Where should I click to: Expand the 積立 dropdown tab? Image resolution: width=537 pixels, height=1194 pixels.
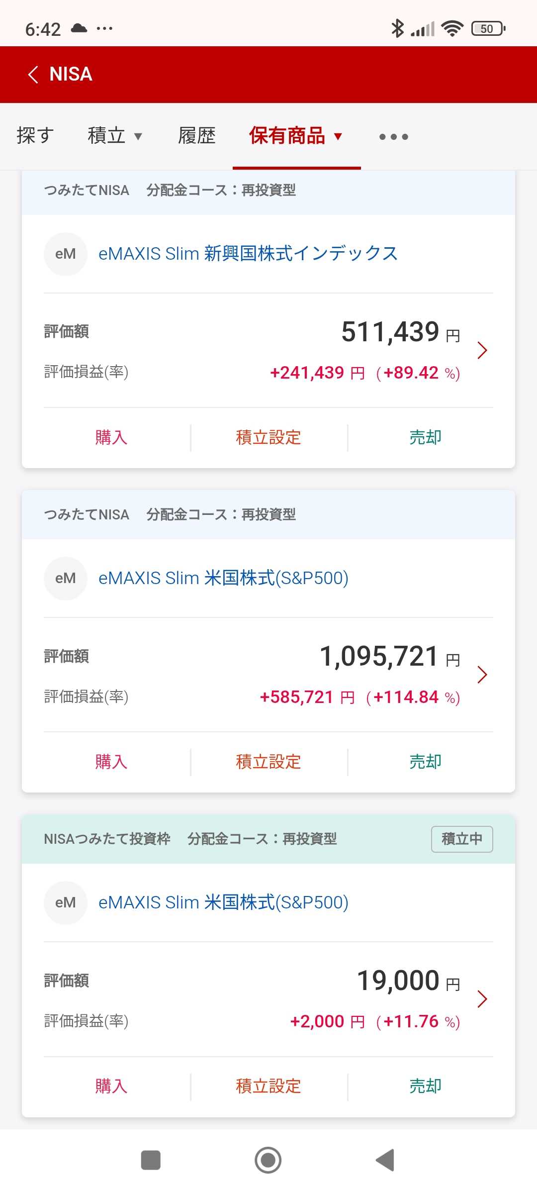tap(115, 136)
